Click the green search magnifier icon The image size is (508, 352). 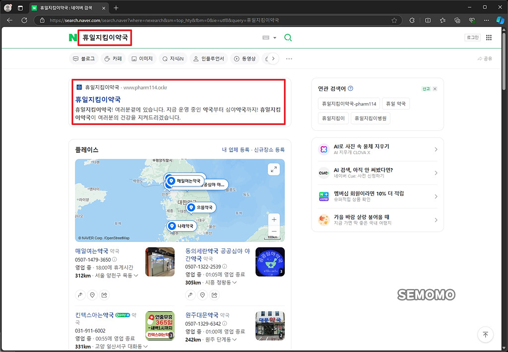click(x=288, y=38)
